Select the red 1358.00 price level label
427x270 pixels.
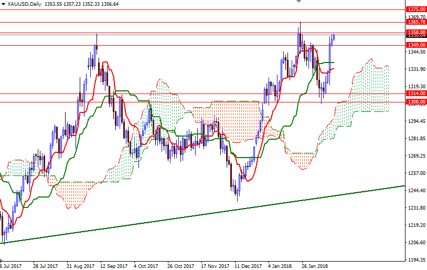(416, 33)
